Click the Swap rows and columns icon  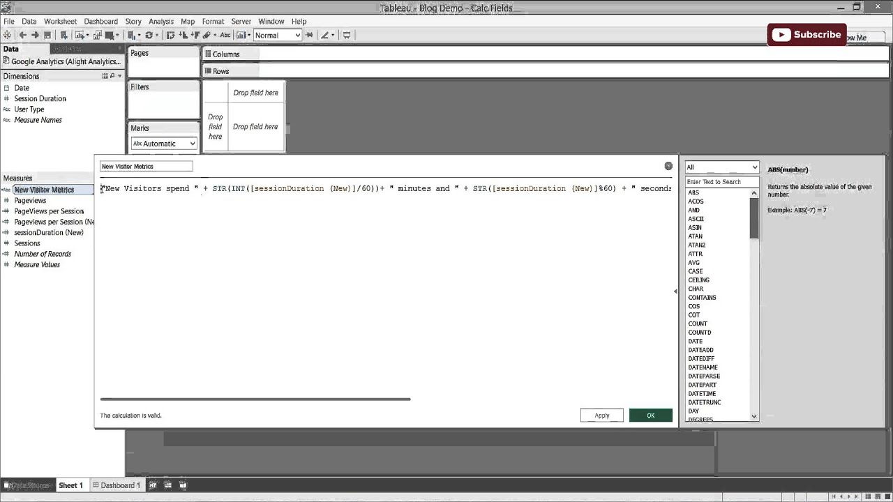(170, 35)
